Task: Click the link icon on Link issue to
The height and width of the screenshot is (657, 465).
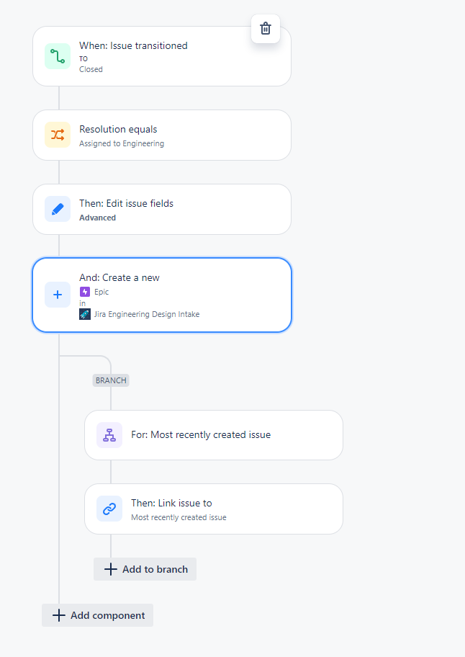Action: tap(109, 509)
